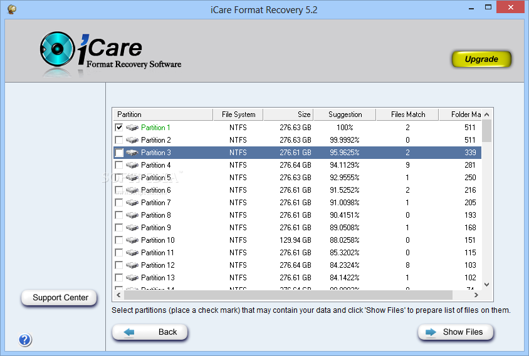
Task: Close the iCare Format Recovery window
Action: (x=510, y=8)
